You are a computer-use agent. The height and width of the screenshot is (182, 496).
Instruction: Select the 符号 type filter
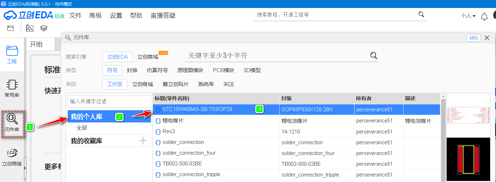pos(112,70)
